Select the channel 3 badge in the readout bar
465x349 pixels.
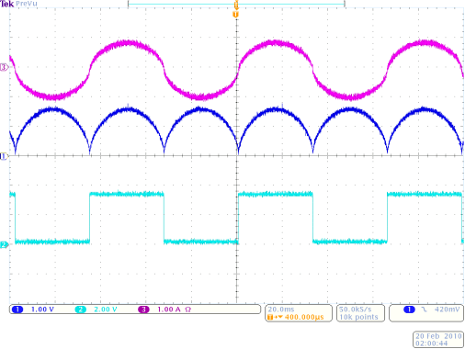click(x=143, y=310)
